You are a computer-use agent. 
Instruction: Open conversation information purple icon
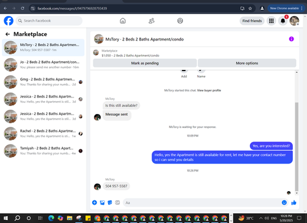coord(291,39)
